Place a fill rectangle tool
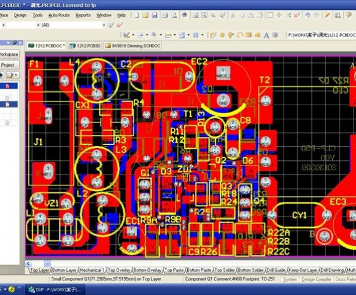This screenshot has height=295, width=356. 249,35
